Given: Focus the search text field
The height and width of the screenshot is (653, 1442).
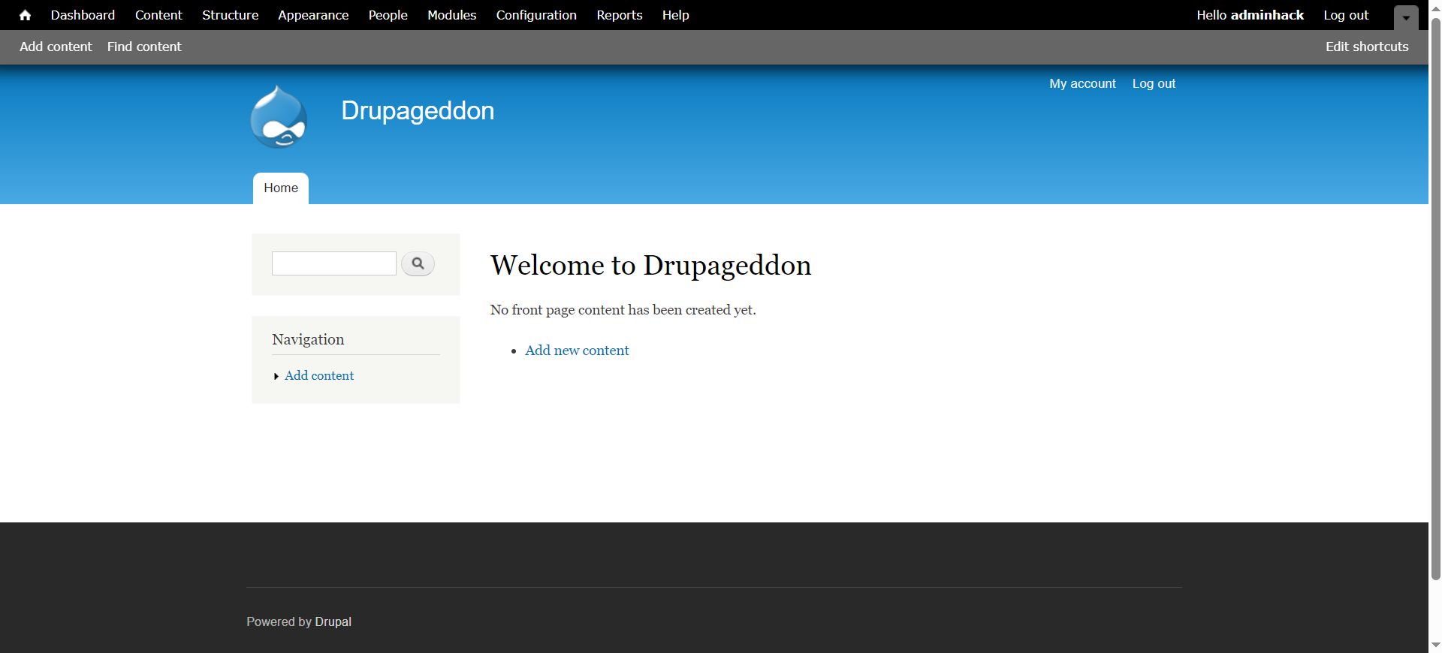Looking at the screenshot, I should point(334,263).
